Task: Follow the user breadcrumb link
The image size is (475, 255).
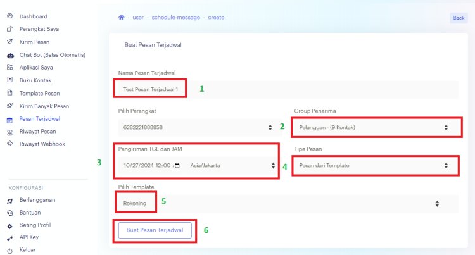Action: coord(138,18)
